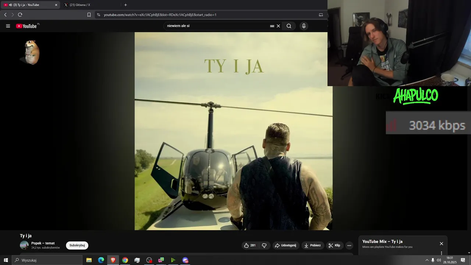This screenshot has height=265, width=471.
Task: Create a clip with Klip button
Action: coord(334,245)
